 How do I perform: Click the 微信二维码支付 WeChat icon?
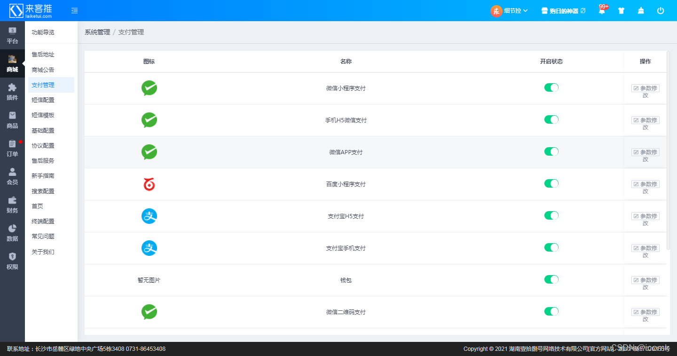[x=149, y=312]
